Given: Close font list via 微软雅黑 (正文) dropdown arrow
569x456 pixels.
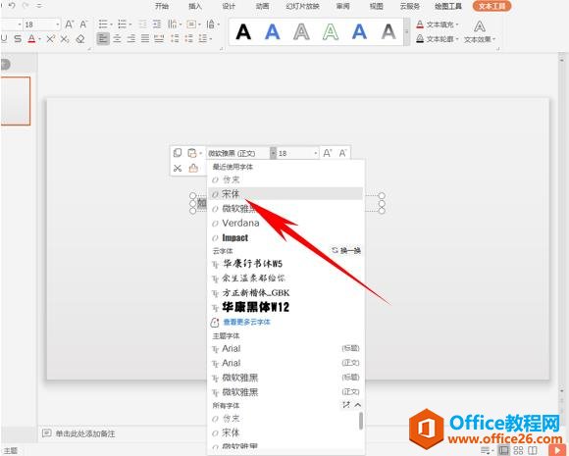Looking at the screenshot, I should point(273,153).
